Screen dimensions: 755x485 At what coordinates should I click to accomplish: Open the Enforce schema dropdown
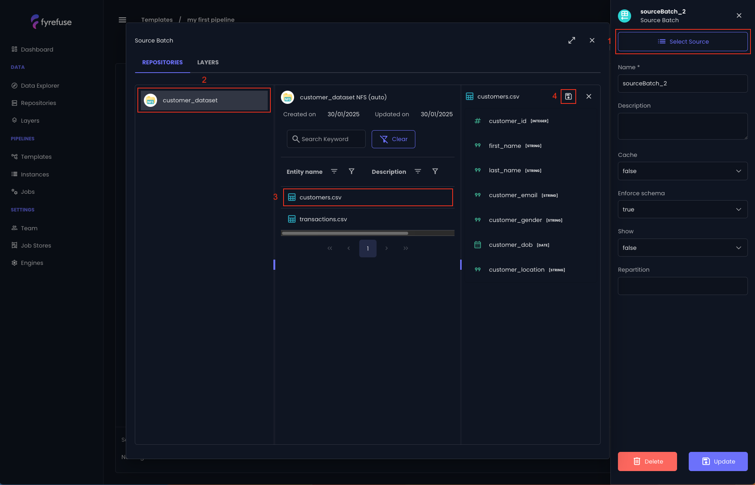click(x=683, y=210)
